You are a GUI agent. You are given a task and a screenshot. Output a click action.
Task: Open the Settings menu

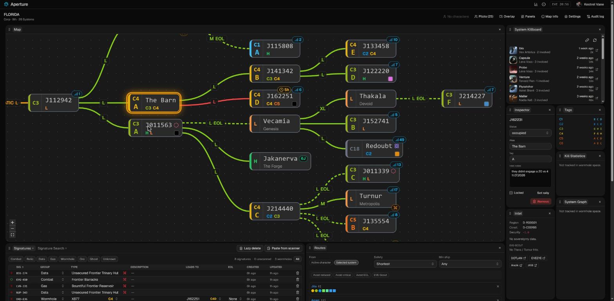tap(572, 16)
